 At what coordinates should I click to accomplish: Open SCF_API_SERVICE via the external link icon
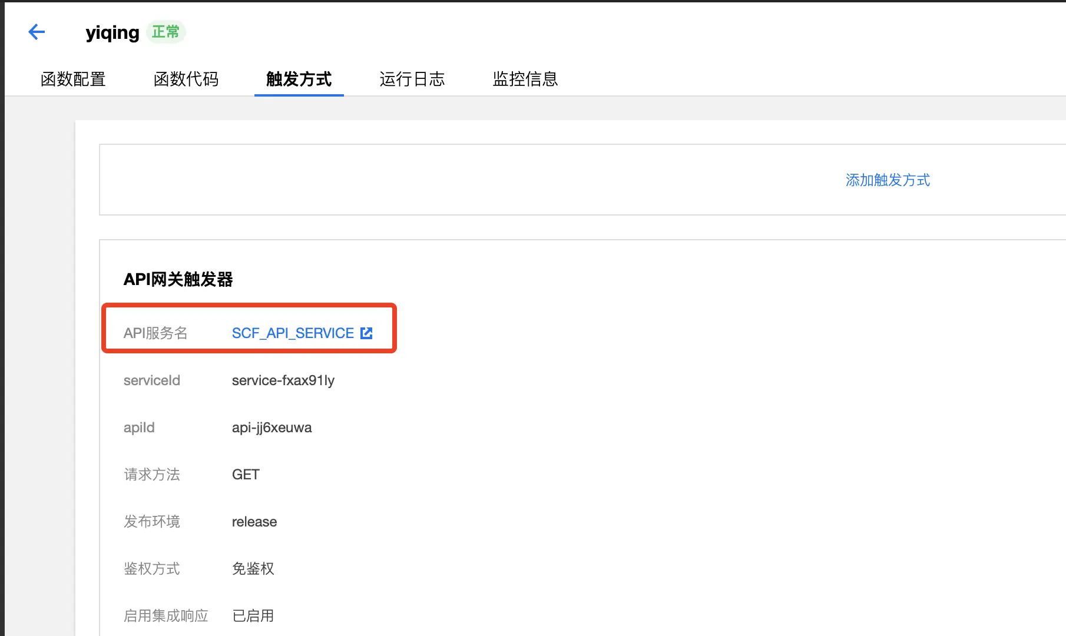[x=366, y=333]
